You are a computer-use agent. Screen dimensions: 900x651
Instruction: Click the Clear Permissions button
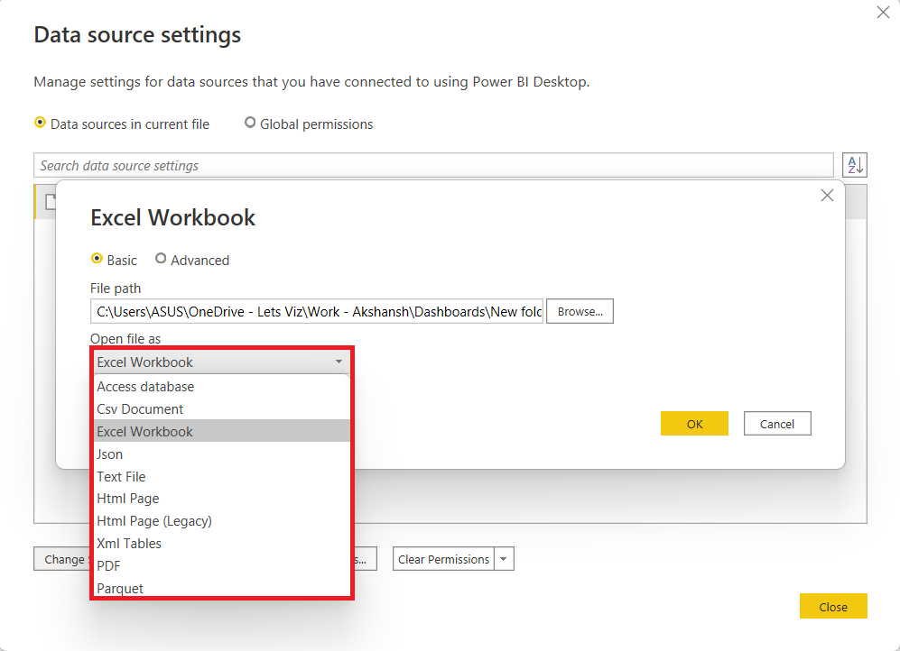click(x=443, y=558)
